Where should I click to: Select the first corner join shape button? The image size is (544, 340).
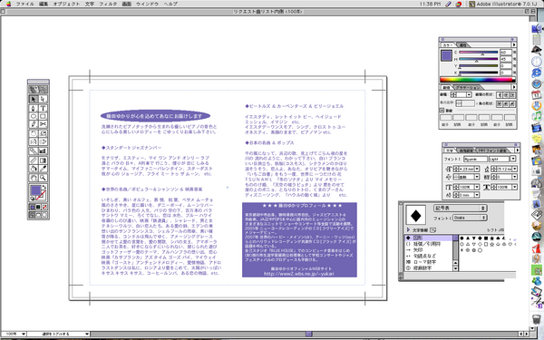(x=500, y=103)
